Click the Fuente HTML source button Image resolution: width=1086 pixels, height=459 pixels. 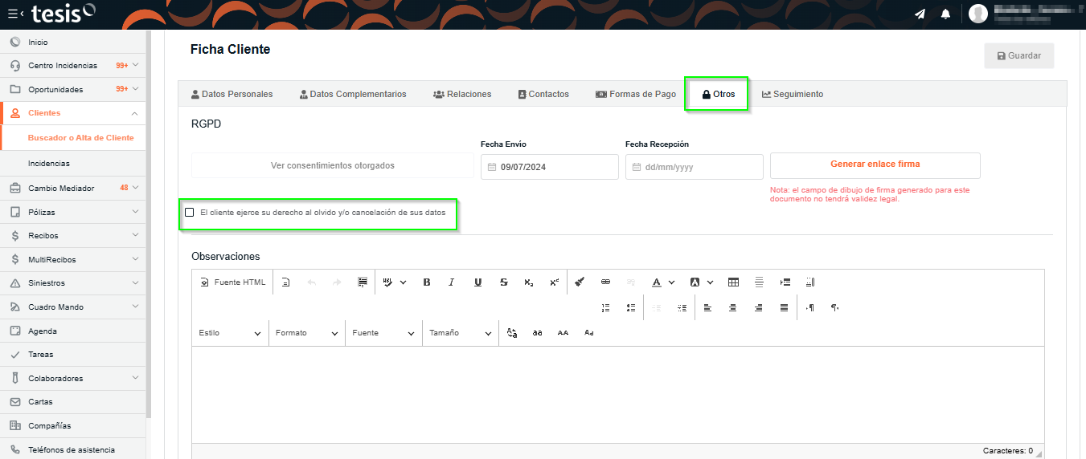coord(233,282)
